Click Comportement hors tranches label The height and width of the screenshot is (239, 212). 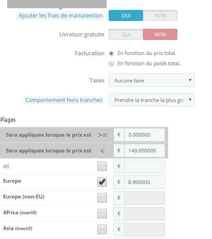click(x=64, y=100)
